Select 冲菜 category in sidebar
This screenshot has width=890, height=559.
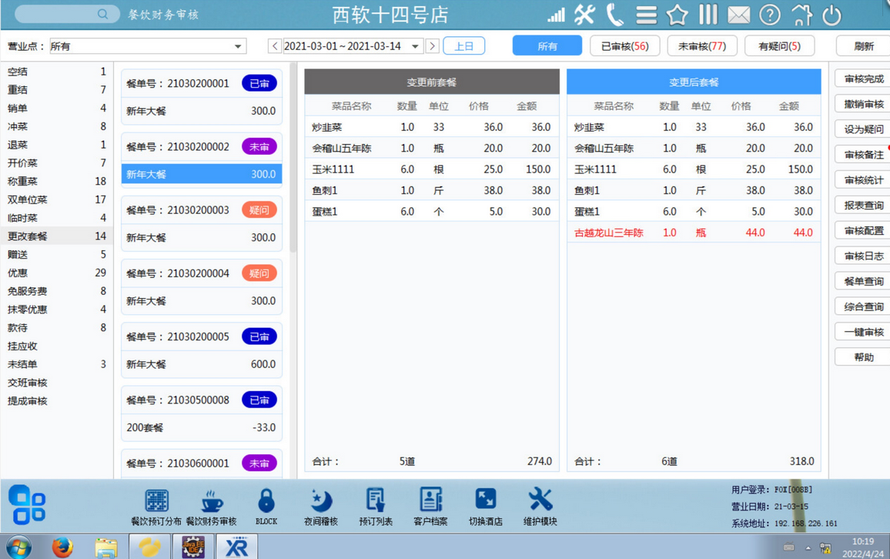[57, 126]
